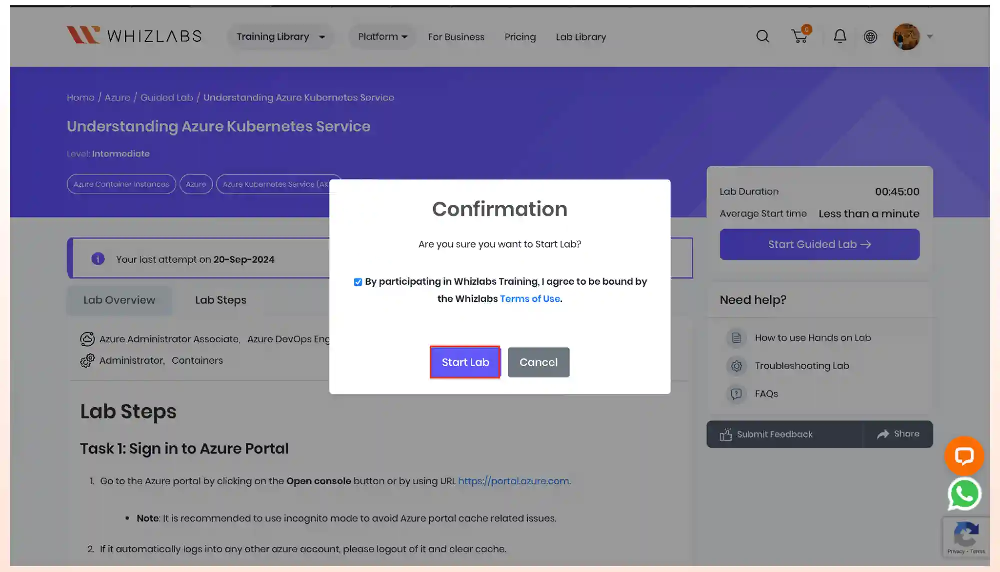The height and width of the screenshot is (572, 1000).
Task: Open the notifications bell icon
Action: (x=840, y=36)
